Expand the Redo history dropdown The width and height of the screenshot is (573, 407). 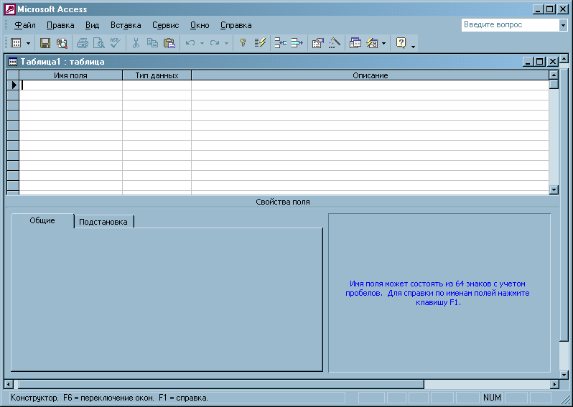pyautogui.click(x=227, y=44)
